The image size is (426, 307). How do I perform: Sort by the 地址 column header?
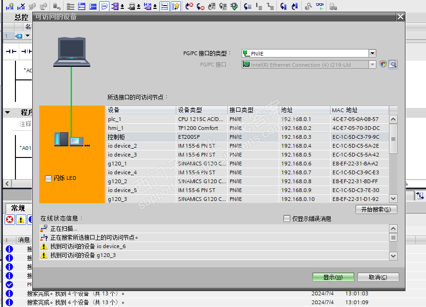point(304,110)
